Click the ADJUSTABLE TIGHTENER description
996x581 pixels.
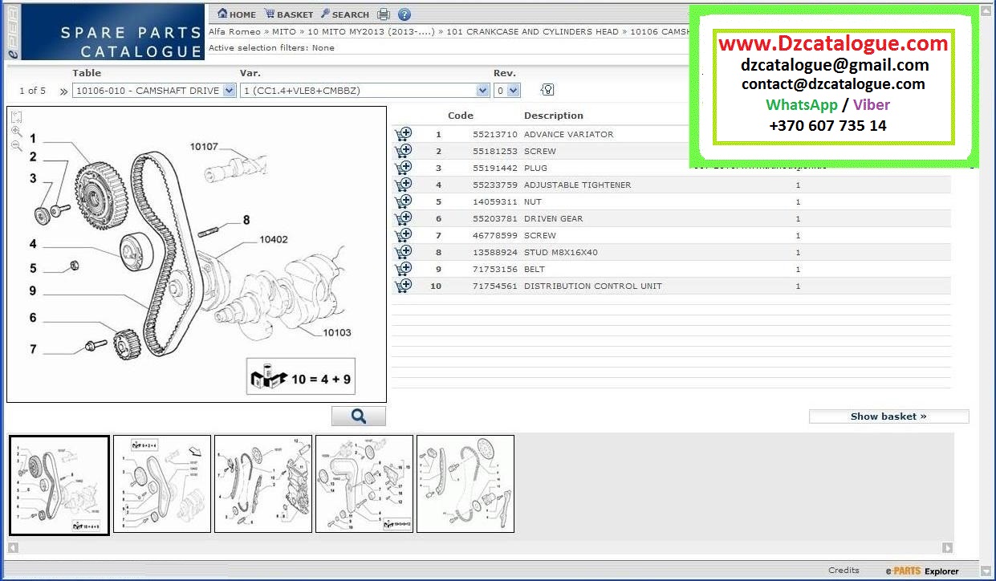click(x=577, y=185)
